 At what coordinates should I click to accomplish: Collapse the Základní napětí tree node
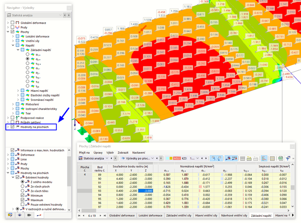(18, 50)
